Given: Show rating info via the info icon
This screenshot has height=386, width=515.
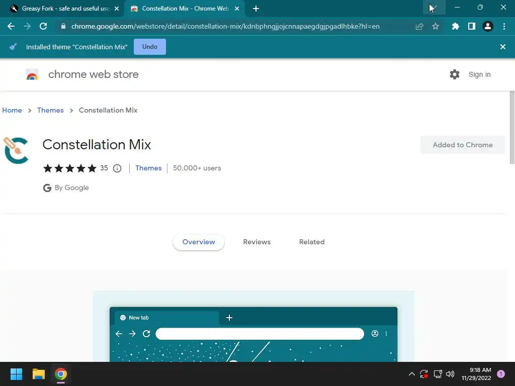Looking at the screenshot, I should coord(117,168).
